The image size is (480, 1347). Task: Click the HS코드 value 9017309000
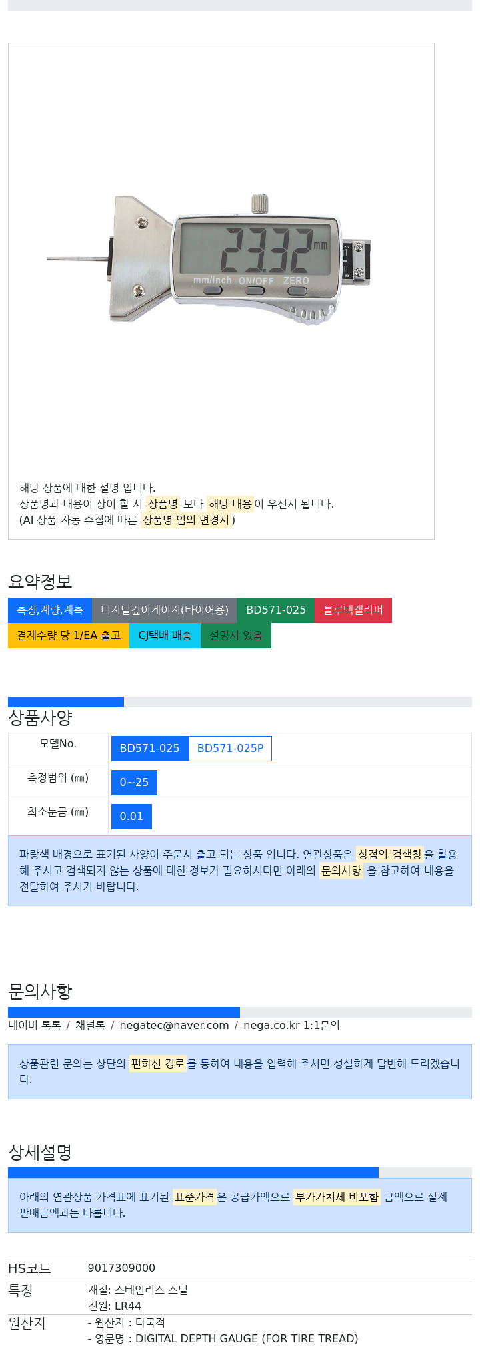pyautogui.click(x=121, y=1268)
